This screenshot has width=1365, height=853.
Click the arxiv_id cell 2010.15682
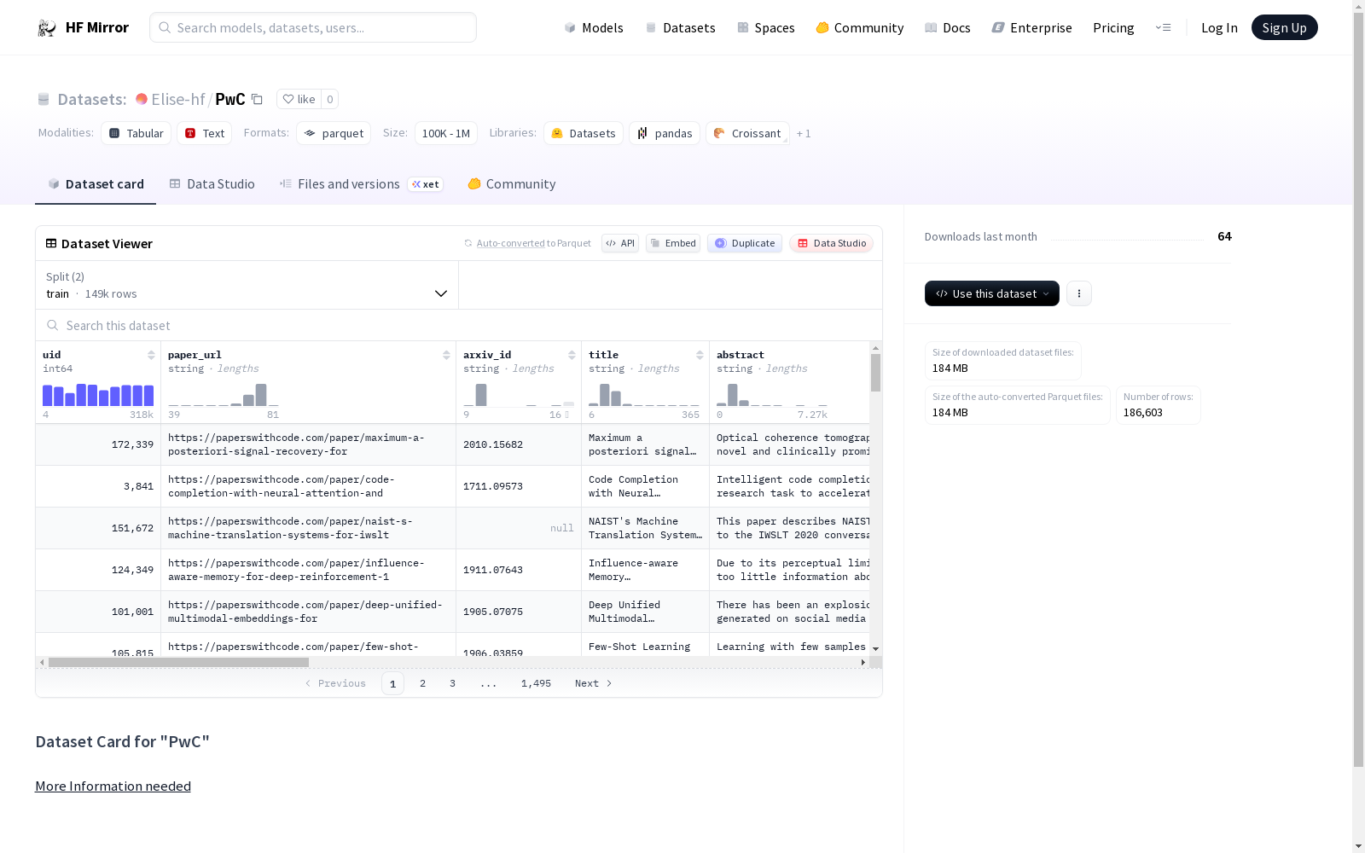[519, 444]
